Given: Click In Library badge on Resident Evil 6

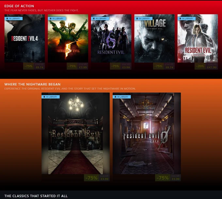Looking at the screenshot, I should 100,19.
